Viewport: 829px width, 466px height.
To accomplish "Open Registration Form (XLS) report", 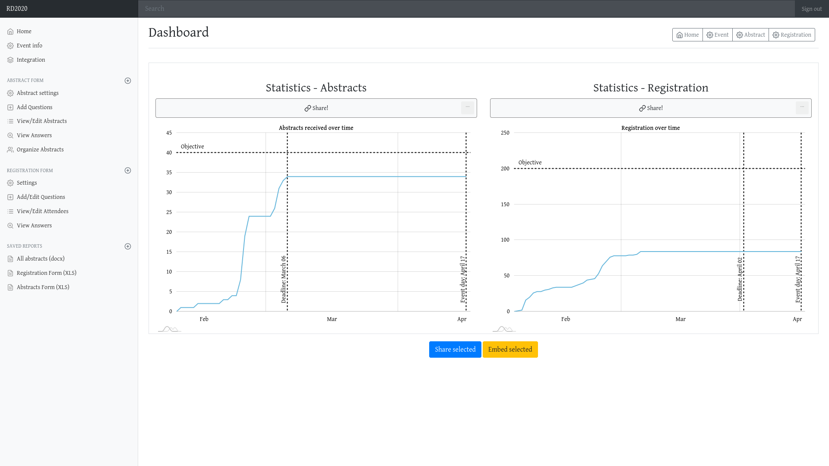I will [x=69, y=273].
